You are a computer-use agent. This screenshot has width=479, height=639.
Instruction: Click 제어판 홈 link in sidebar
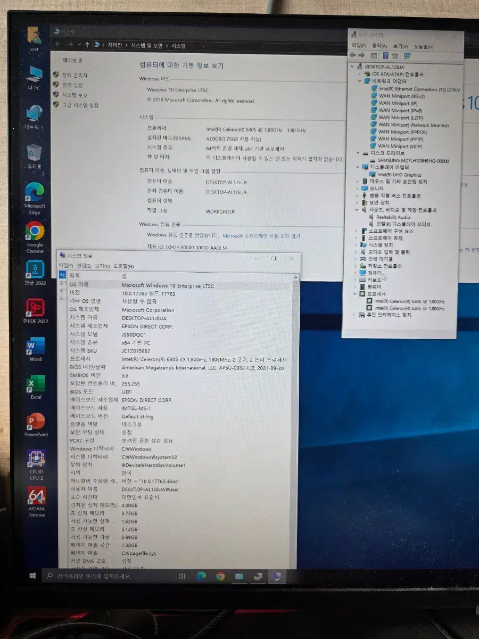coord(72,61)
